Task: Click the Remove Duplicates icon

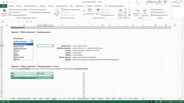Action: point(125,12)
